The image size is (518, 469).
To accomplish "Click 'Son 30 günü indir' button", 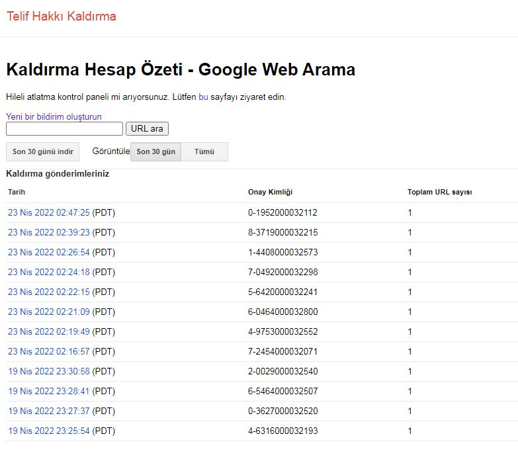I will coord(42,151).
